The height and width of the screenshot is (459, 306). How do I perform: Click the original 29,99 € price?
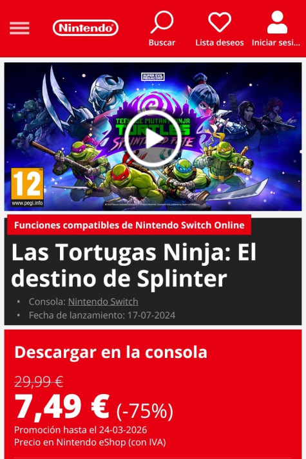39,381
